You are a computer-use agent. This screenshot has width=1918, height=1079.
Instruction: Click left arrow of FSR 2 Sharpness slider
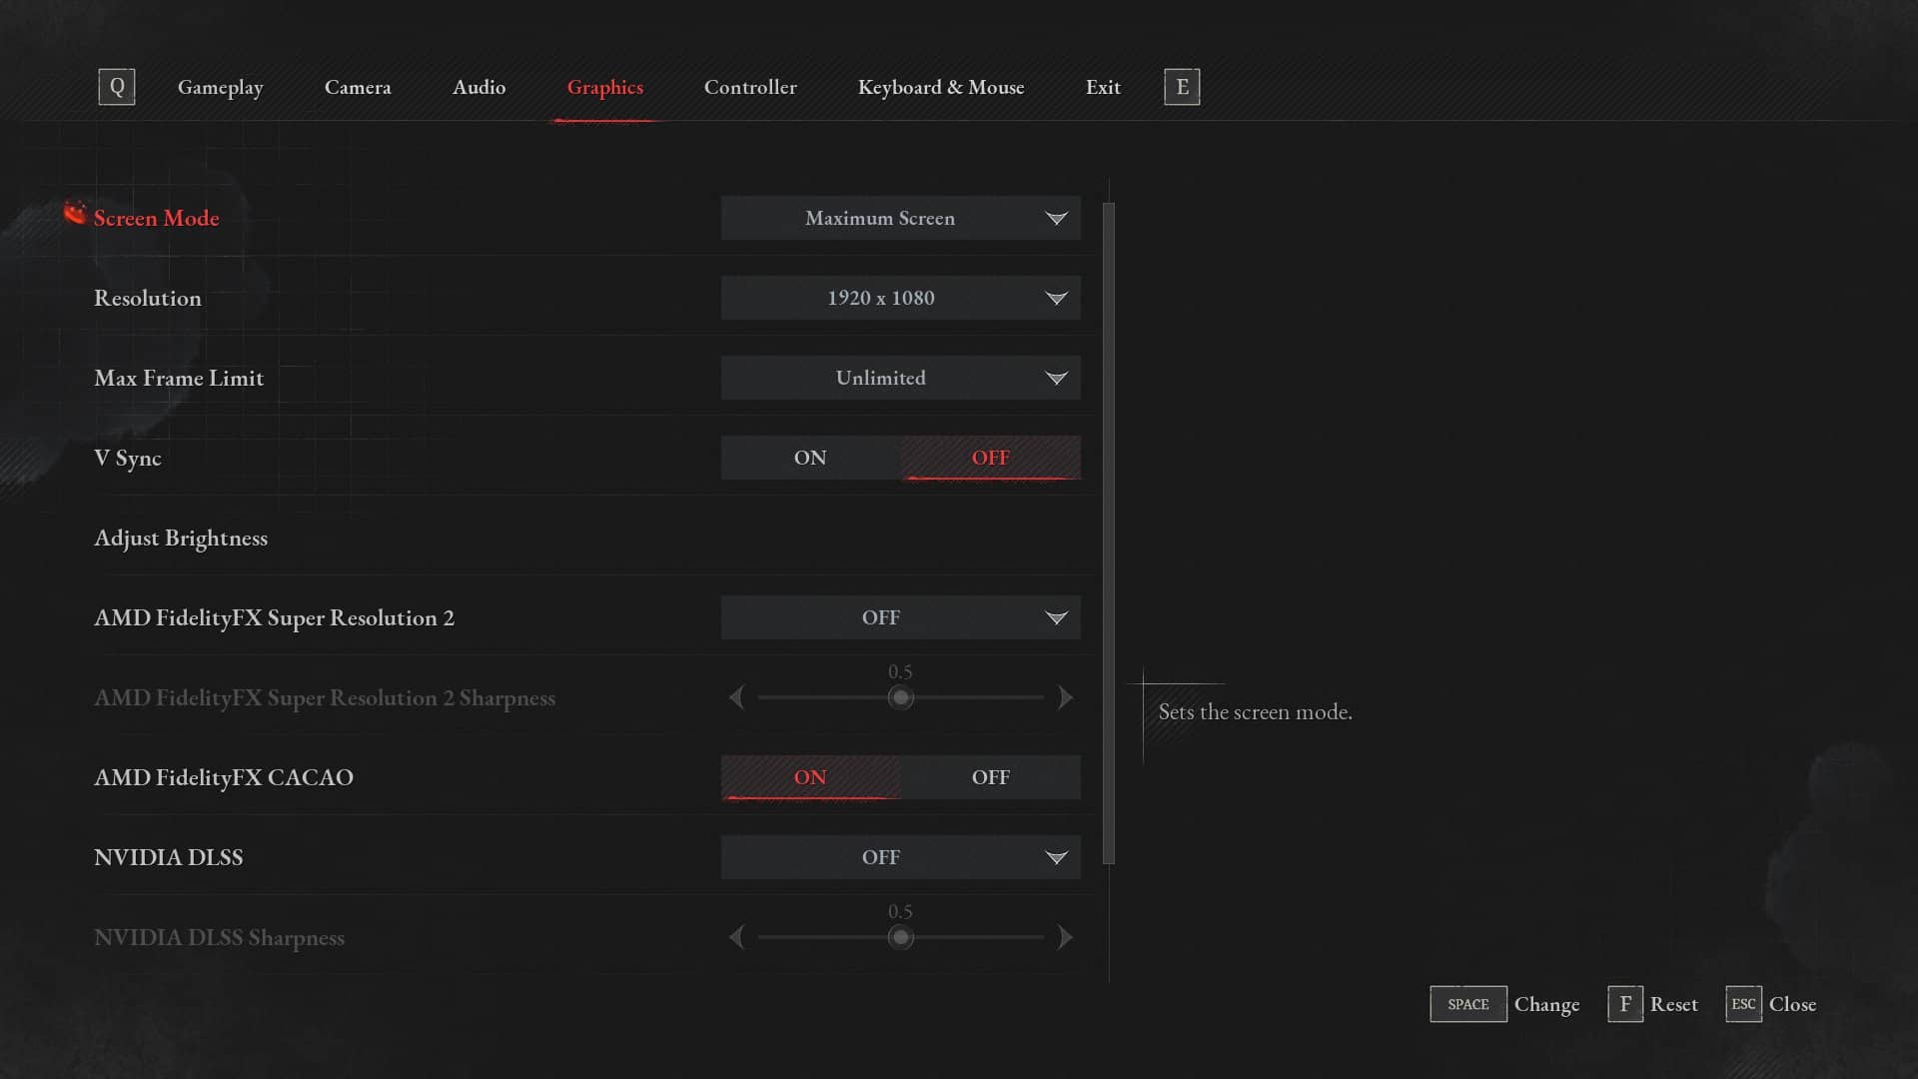[737, 697]
